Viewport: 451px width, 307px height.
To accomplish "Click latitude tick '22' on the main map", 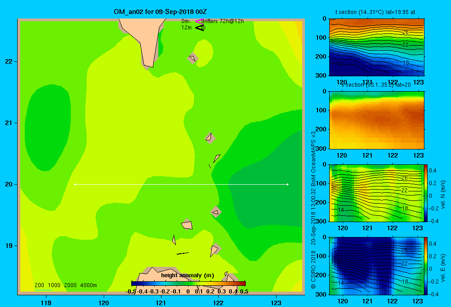I will tap(9, 62).
